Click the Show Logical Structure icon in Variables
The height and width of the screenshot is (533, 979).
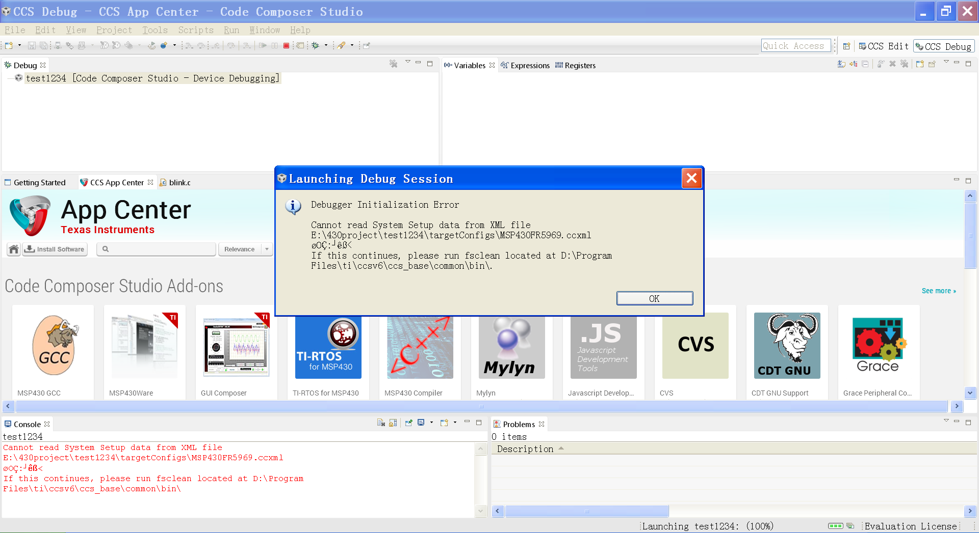coord(854,64)
